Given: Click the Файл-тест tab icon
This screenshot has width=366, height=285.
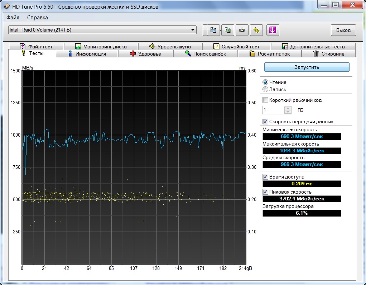Looking at the screenshot, I should point(23,46).
